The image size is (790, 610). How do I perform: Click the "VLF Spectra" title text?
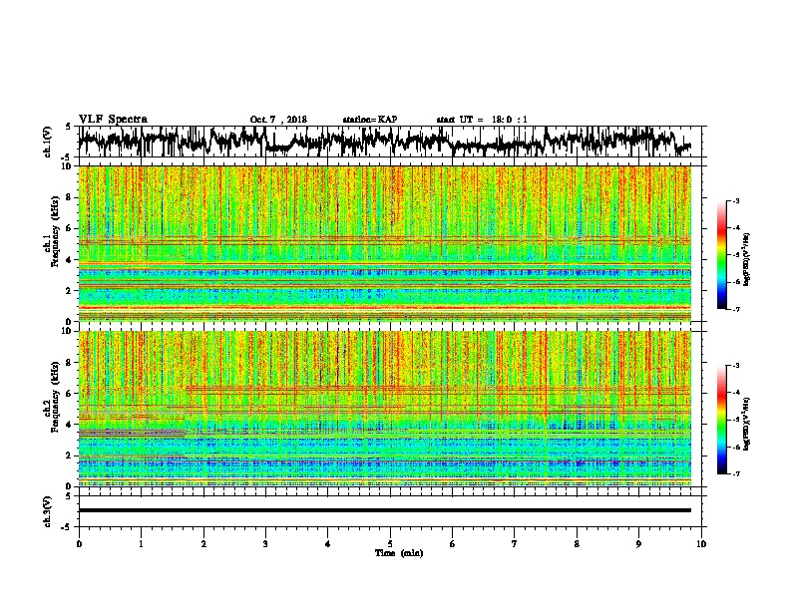click(x=113, y=119)
